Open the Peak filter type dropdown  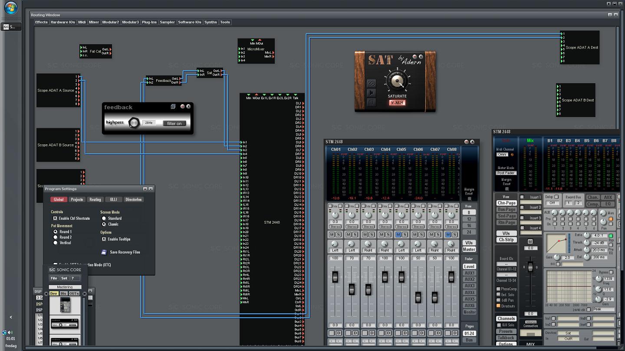click(603, 309)
